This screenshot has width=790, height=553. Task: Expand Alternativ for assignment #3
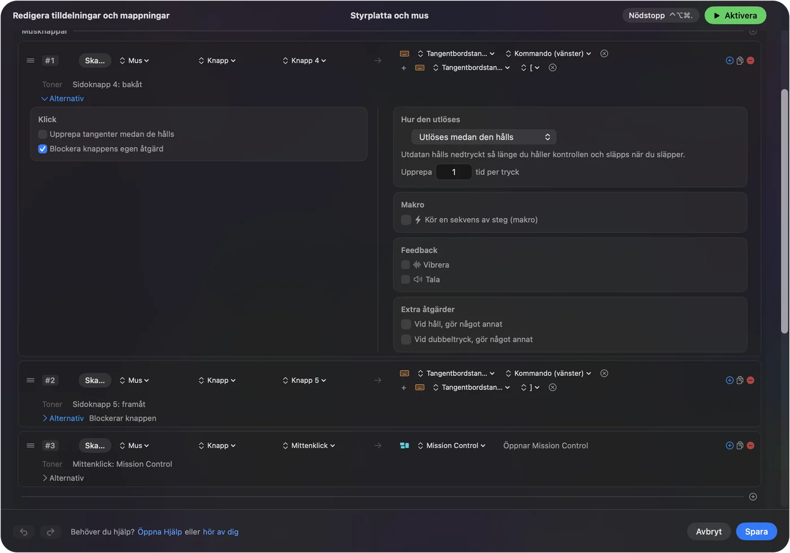pyautogui.click(x=63, y=478)
